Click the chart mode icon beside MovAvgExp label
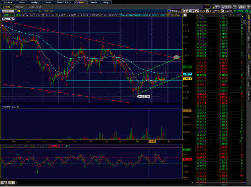This screenshot has height=187, width=251. pos(185,15)
